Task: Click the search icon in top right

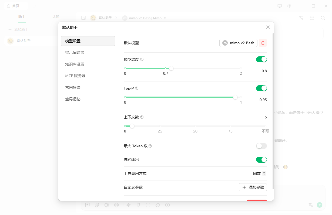Action: (x=323, y=18)
